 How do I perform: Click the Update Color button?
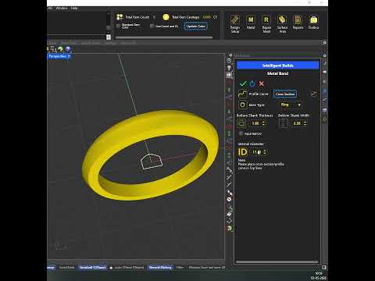click(x=195, y=26)
